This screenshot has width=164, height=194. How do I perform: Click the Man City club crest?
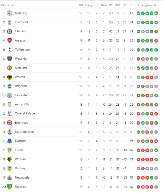click(10, 13)
